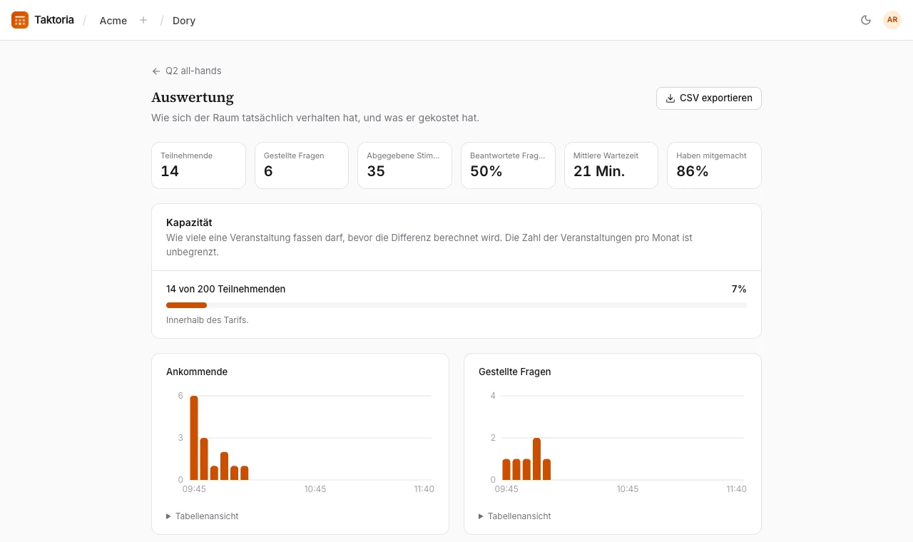Click the Taktoria brand name
913x542 pixels.
(x=54, y=20)
